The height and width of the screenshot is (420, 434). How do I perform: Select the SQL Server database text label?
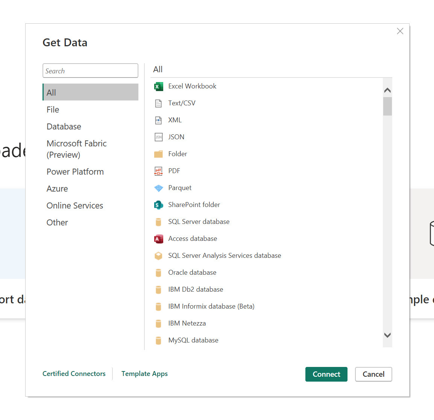coord(199,222)
